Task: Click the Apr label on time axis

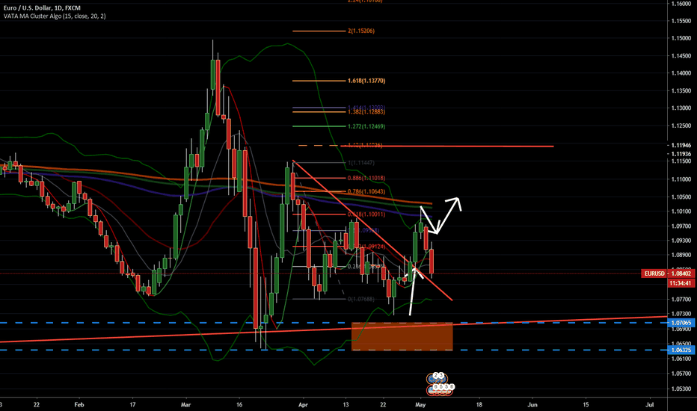Action: pos(303,405)
